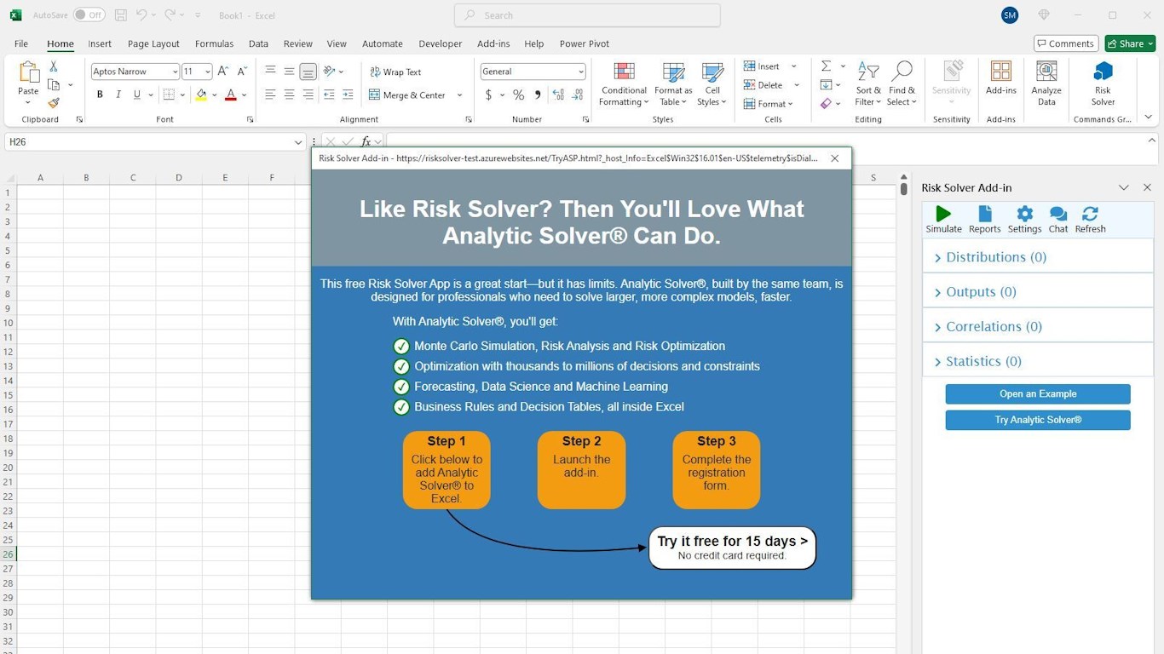Image resolution: width=1164 pixels, height=654 pixels.
Task: Open the Risk Solver Settings gear
Action: click(x=1024, y=214)
